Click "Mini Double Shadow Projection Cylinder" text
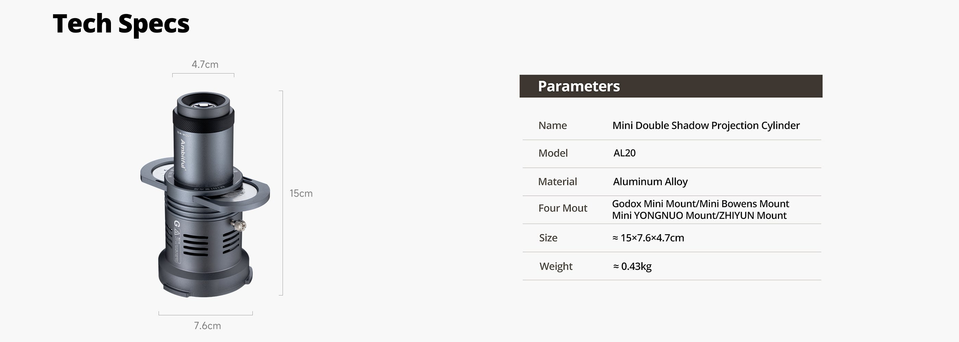Image resolution: width=959 pixels, height=342 pixels. click(x=706, y=126)
